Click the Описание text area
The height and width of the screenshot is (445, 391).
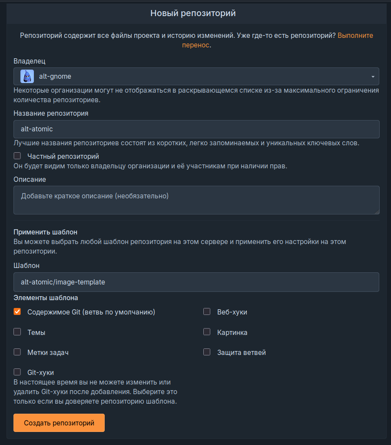(196, 200)
